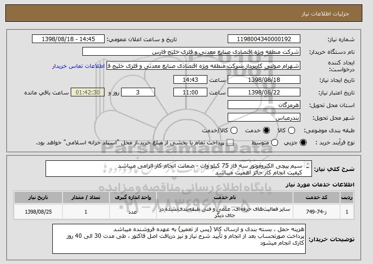Click the unit cell عدد

click(133, 212)
